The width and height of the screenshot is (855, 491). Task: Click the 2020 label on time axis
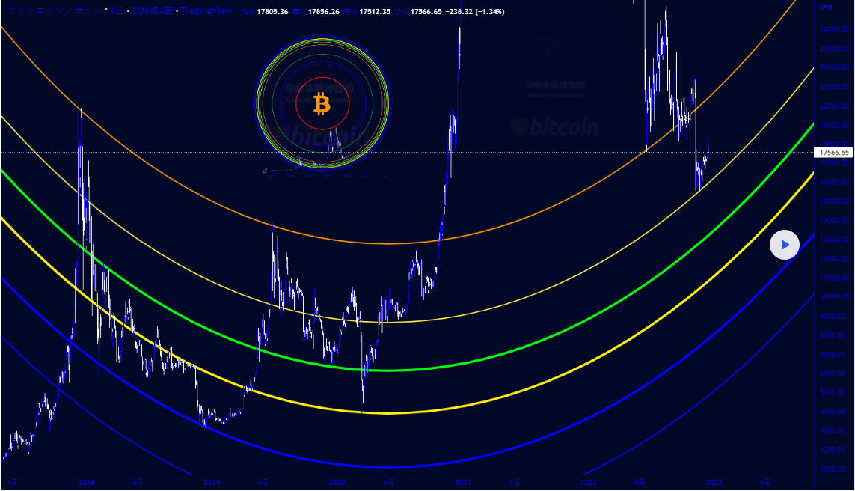click(x=336, y=483)
